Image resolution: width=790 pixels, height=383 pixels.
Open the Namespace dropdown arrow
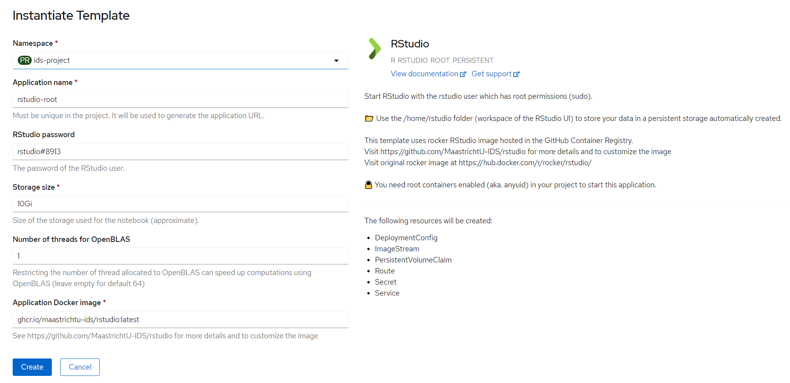tap(336, 60)
